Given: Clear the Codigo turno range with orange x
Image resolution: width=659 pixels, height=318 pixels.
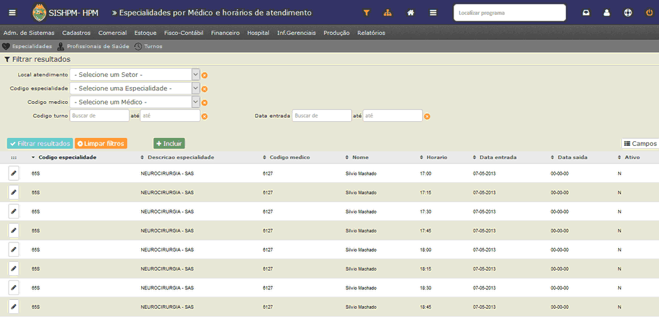Looking at the screenshot, I should 205,116.
